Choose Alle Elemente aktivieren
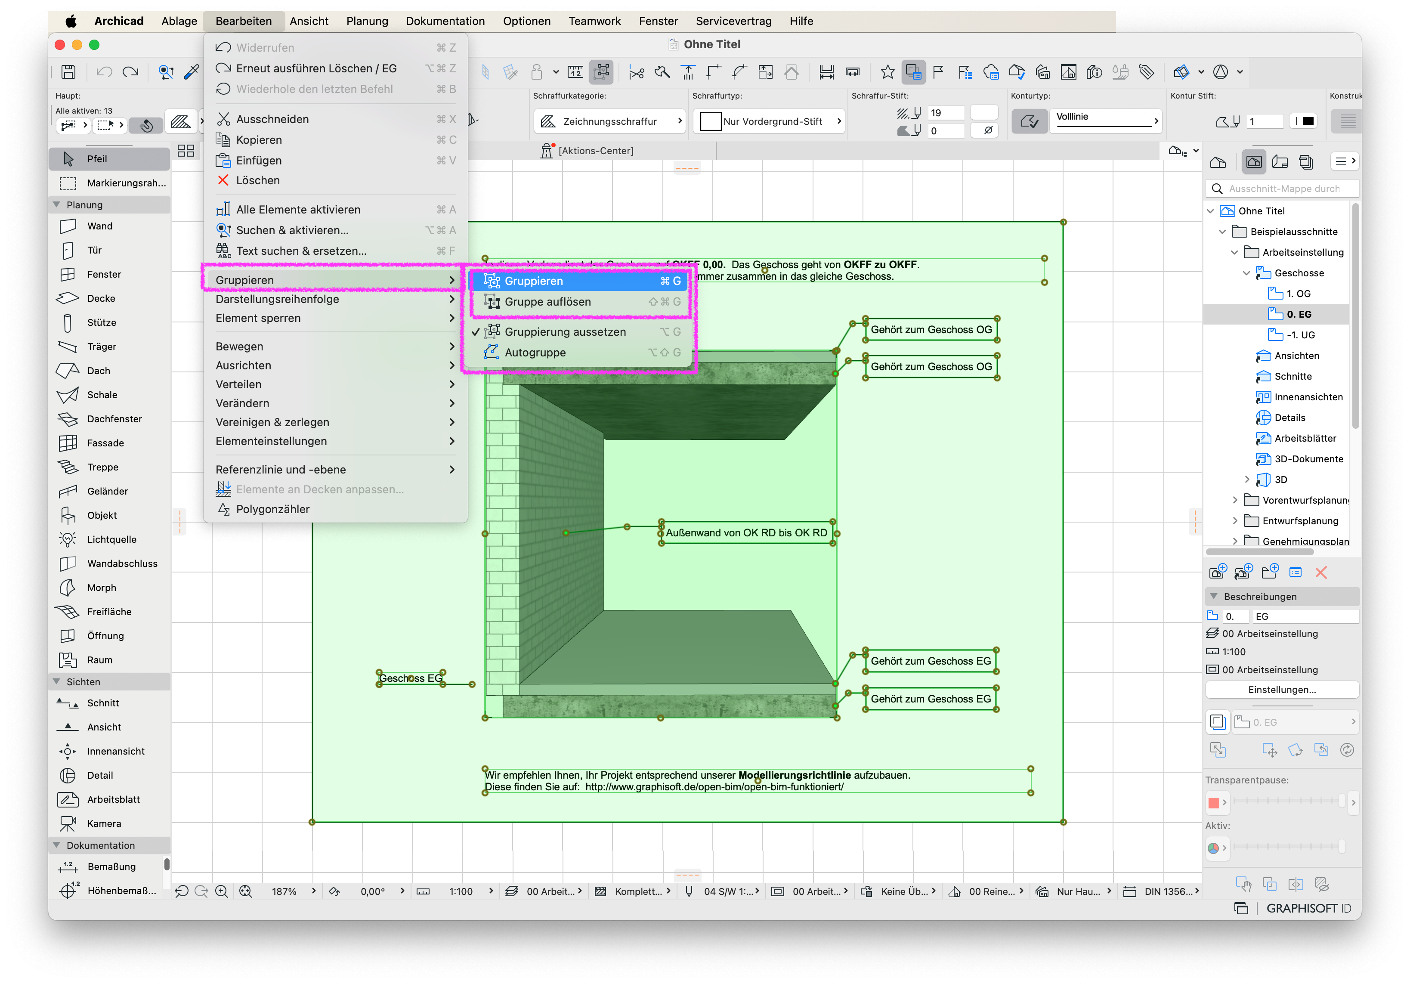 (335, 210)
